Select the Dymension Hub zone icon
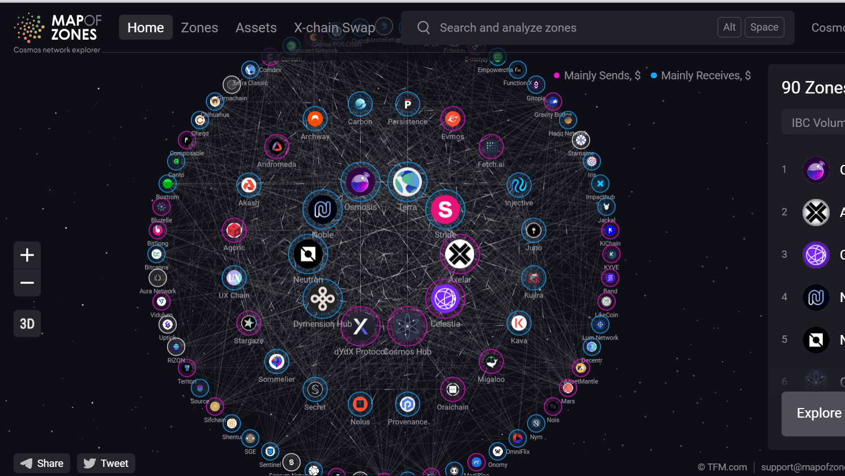Screen dimensions: 845x476 [322, 299]
